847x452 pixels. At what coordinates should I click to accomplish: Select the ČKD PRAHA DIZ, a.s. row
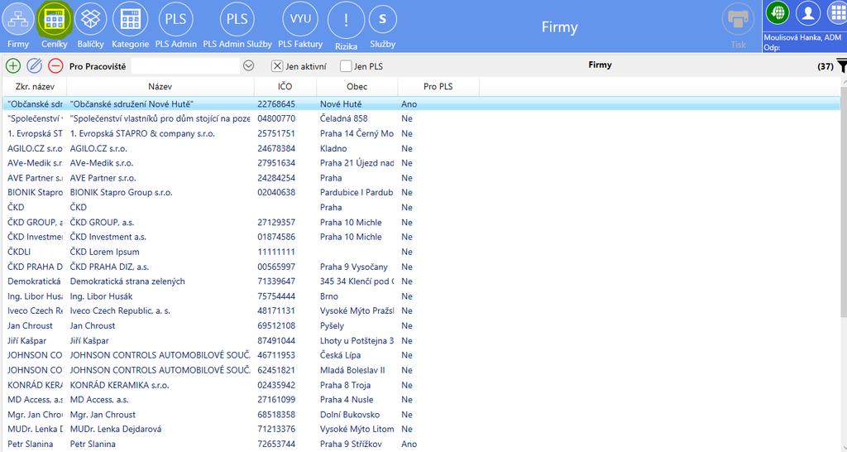421,267
